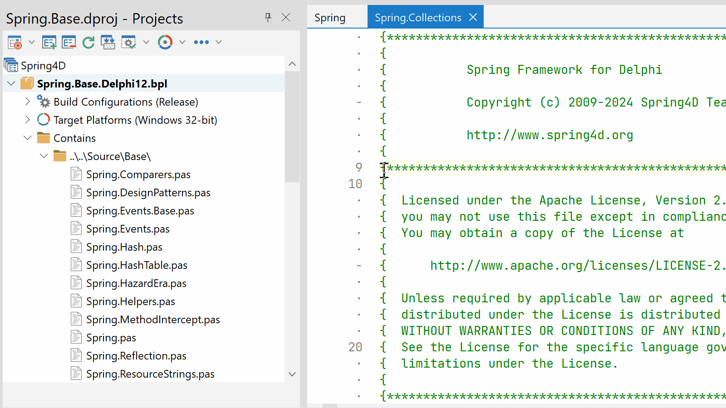Select Spring.Comparers.pas file
Viewport: 726px width, 408px height.
click(138, 175)
